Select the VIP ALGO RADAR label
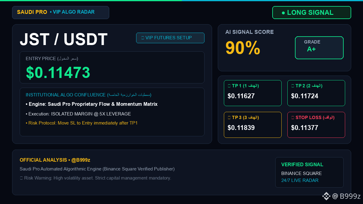Image resolution: width=363 pixels, height=204 pixels. 72,12
